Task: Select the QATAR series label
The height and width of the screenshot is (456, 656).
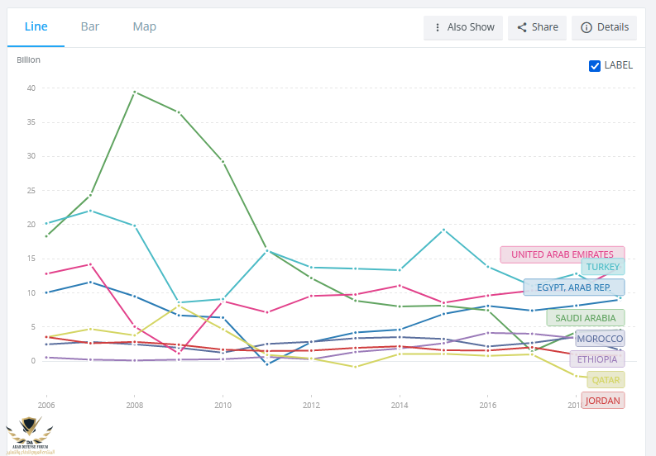Action: coord(606,380)
